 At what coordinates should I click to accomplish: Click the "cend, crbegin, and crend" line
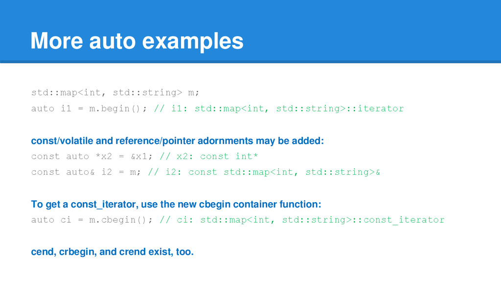click(x=112, y=252)
